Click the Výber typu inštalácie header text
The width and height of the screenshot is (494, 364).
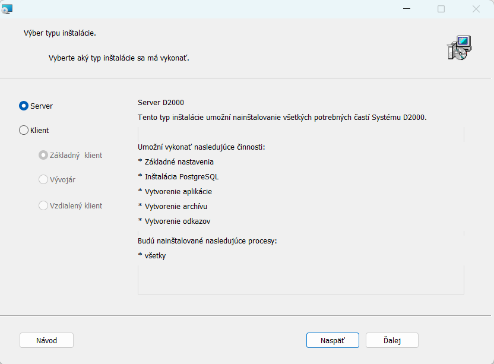(x=59, y=33)
